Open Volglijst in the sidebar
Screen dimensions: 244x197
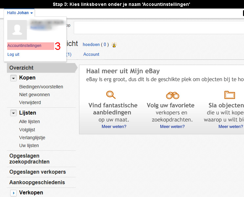tap(27, 130)
